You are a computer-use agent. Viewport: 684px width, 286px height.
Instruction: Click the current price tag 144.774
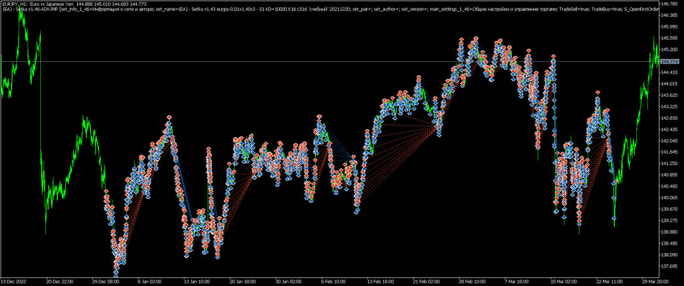click(670, 62)
